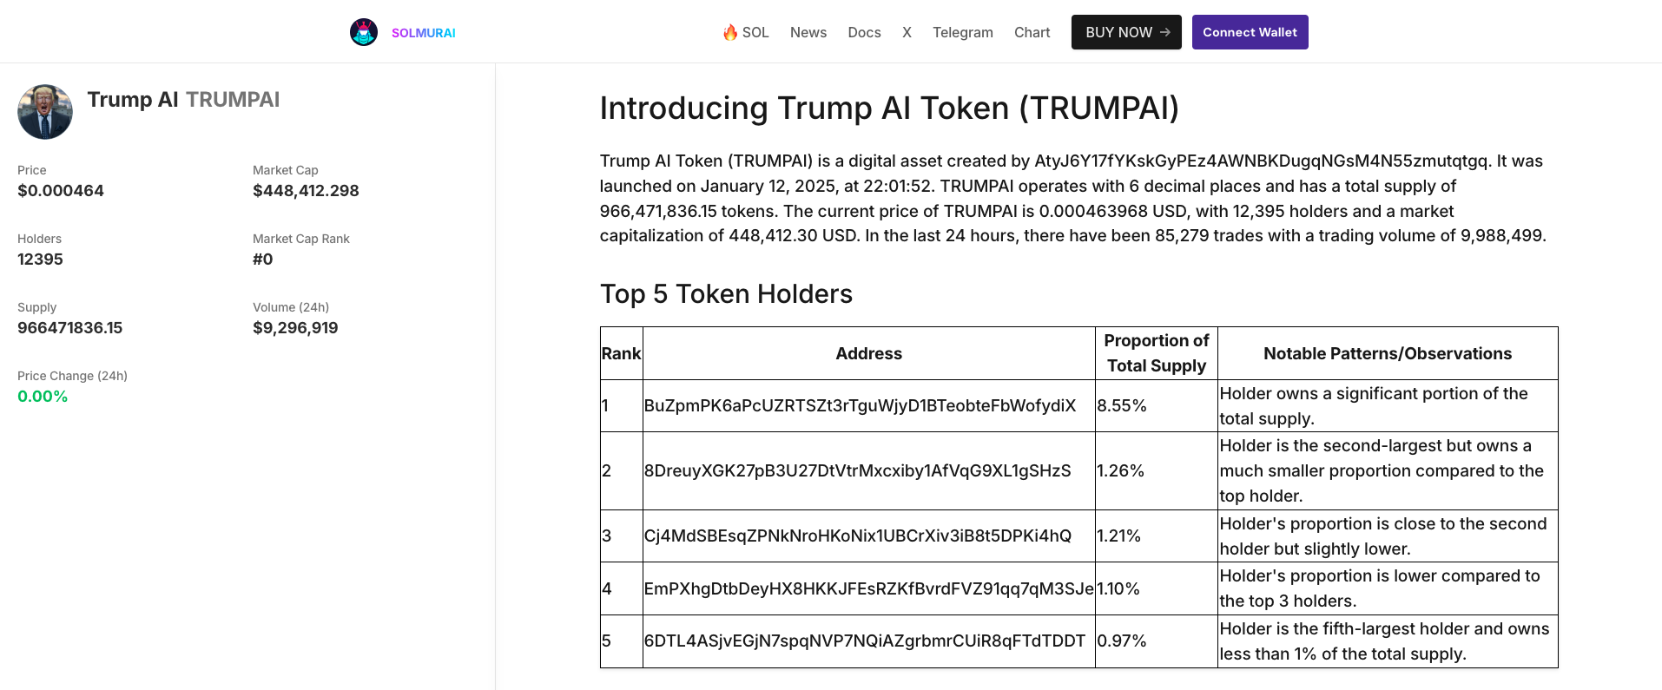Open the X social link
1662x690 pixels.
907,32
